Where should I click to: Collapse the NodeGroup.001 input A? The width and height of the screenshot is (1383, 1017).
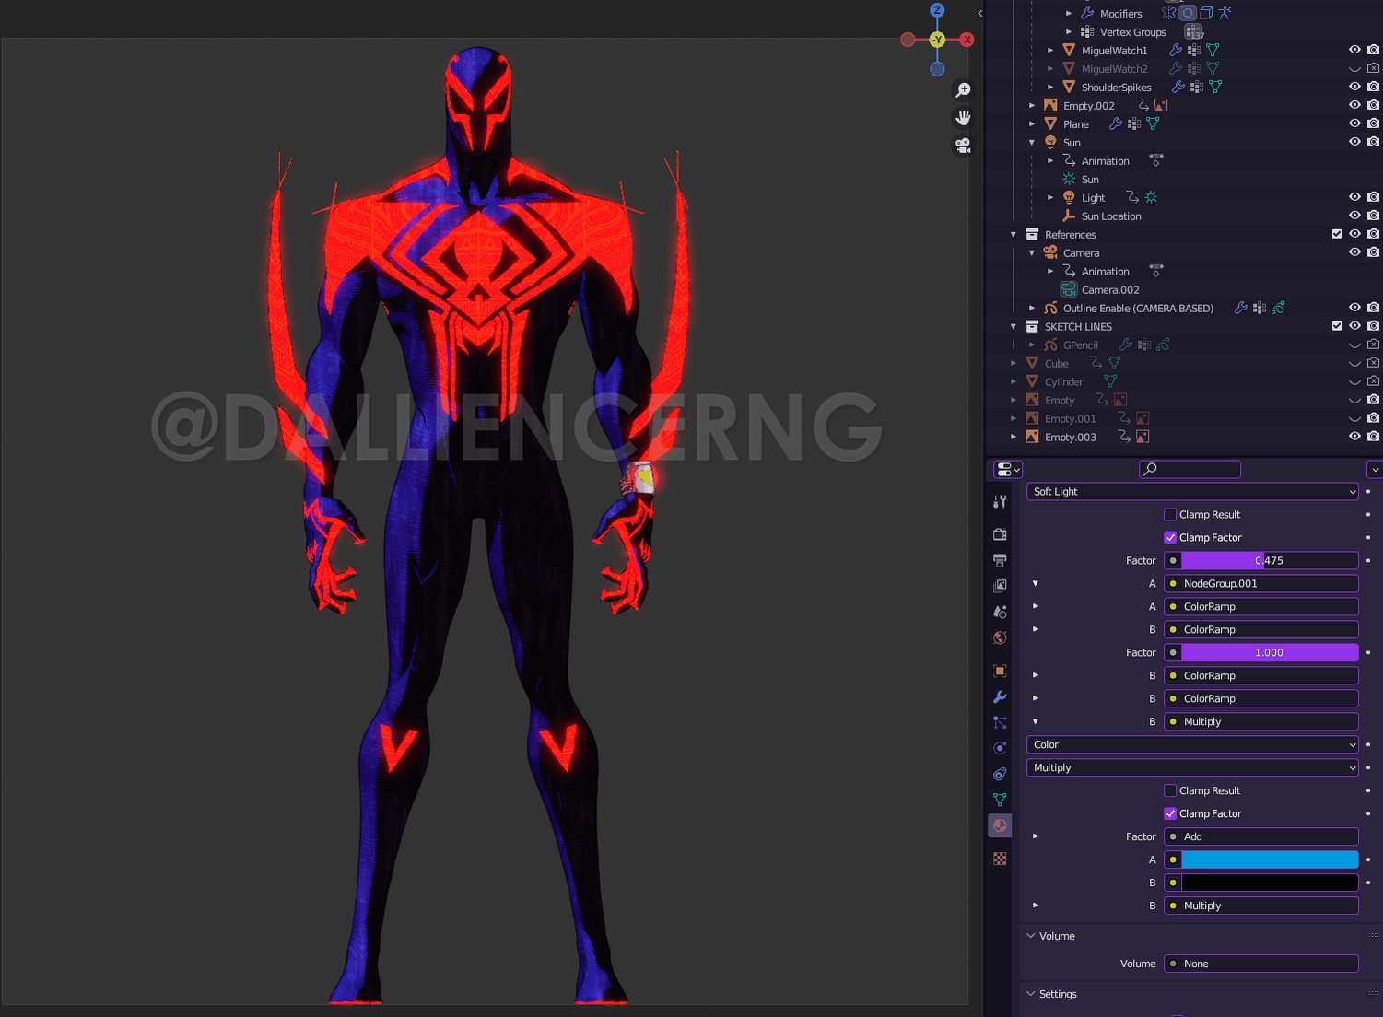[x=1036, y=583]
